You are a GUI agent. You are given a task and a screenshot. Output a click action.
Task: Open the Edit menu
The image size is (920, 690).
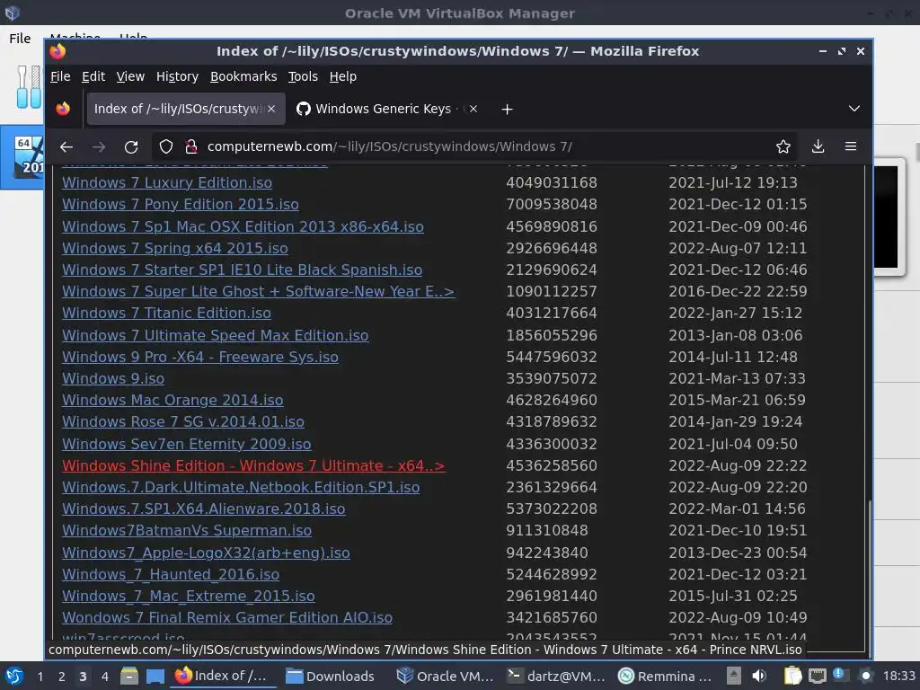click(x=93, y=76)
